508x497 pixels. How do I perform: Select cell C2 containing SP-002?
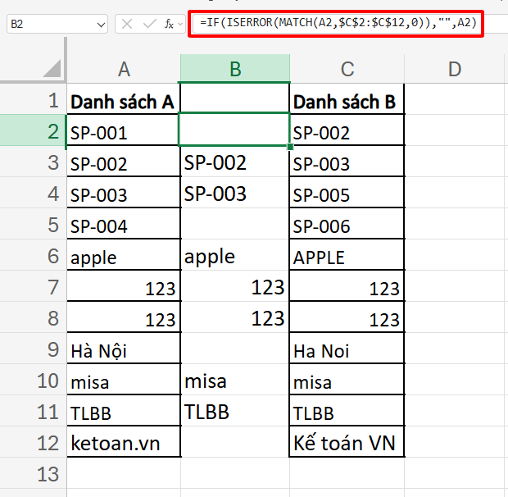coord(347,131)
